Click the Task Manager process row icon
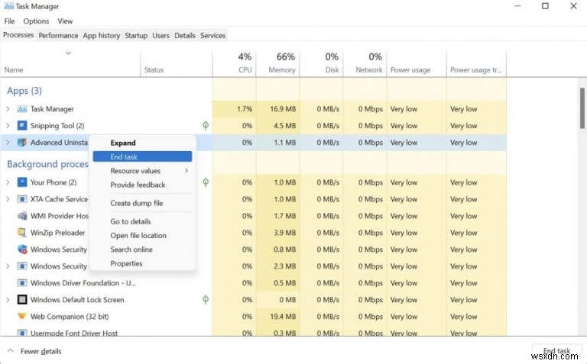The image size is (587, 364). [x=22, y=109]
